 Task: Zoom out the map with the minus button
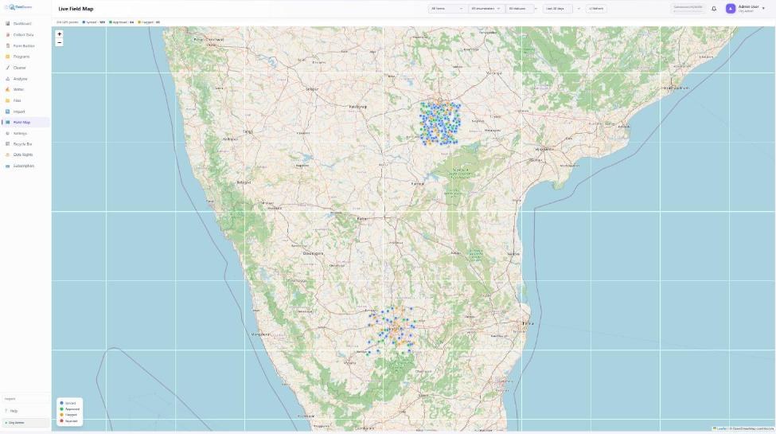click(60, 43)
